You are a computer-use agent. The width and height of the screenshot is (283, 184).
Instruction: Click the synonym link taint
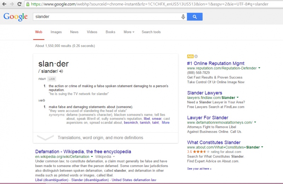pyautogui.click(x=155, y=122)
